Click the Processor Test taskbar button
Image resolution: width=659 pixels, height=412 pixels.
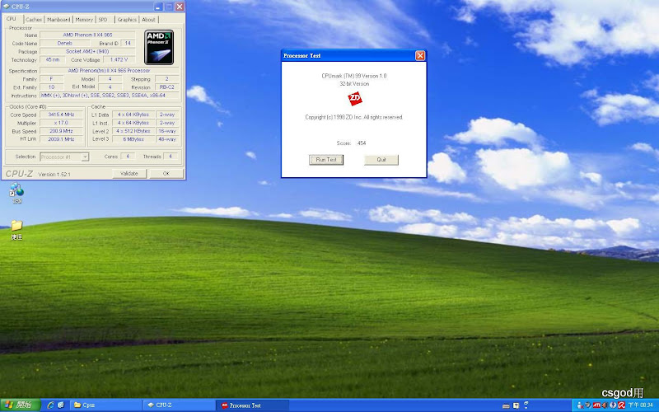253,405
